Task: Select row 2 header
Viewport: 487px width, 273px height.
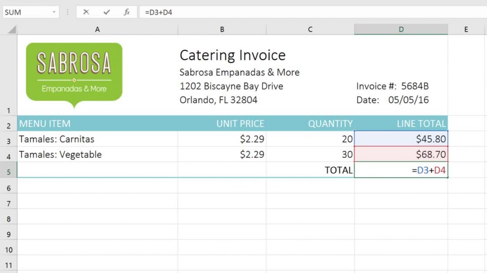Action: pyautogui.click(x=9, y=123)
